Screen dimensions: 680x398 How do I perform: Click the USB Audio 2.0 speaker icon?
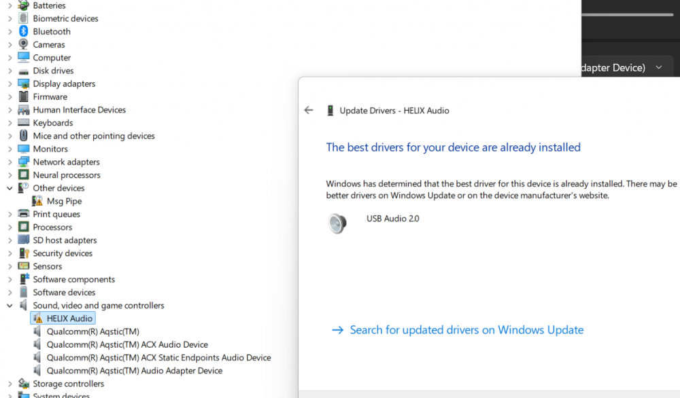338,223
